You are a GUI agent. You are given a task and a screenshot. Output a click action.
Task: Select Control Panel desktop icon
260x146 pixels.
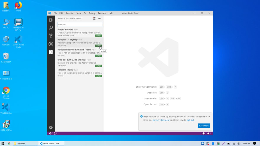point(6,75)
